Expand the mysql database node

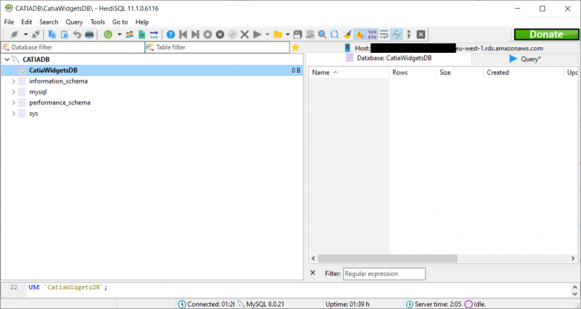[14, 92]
